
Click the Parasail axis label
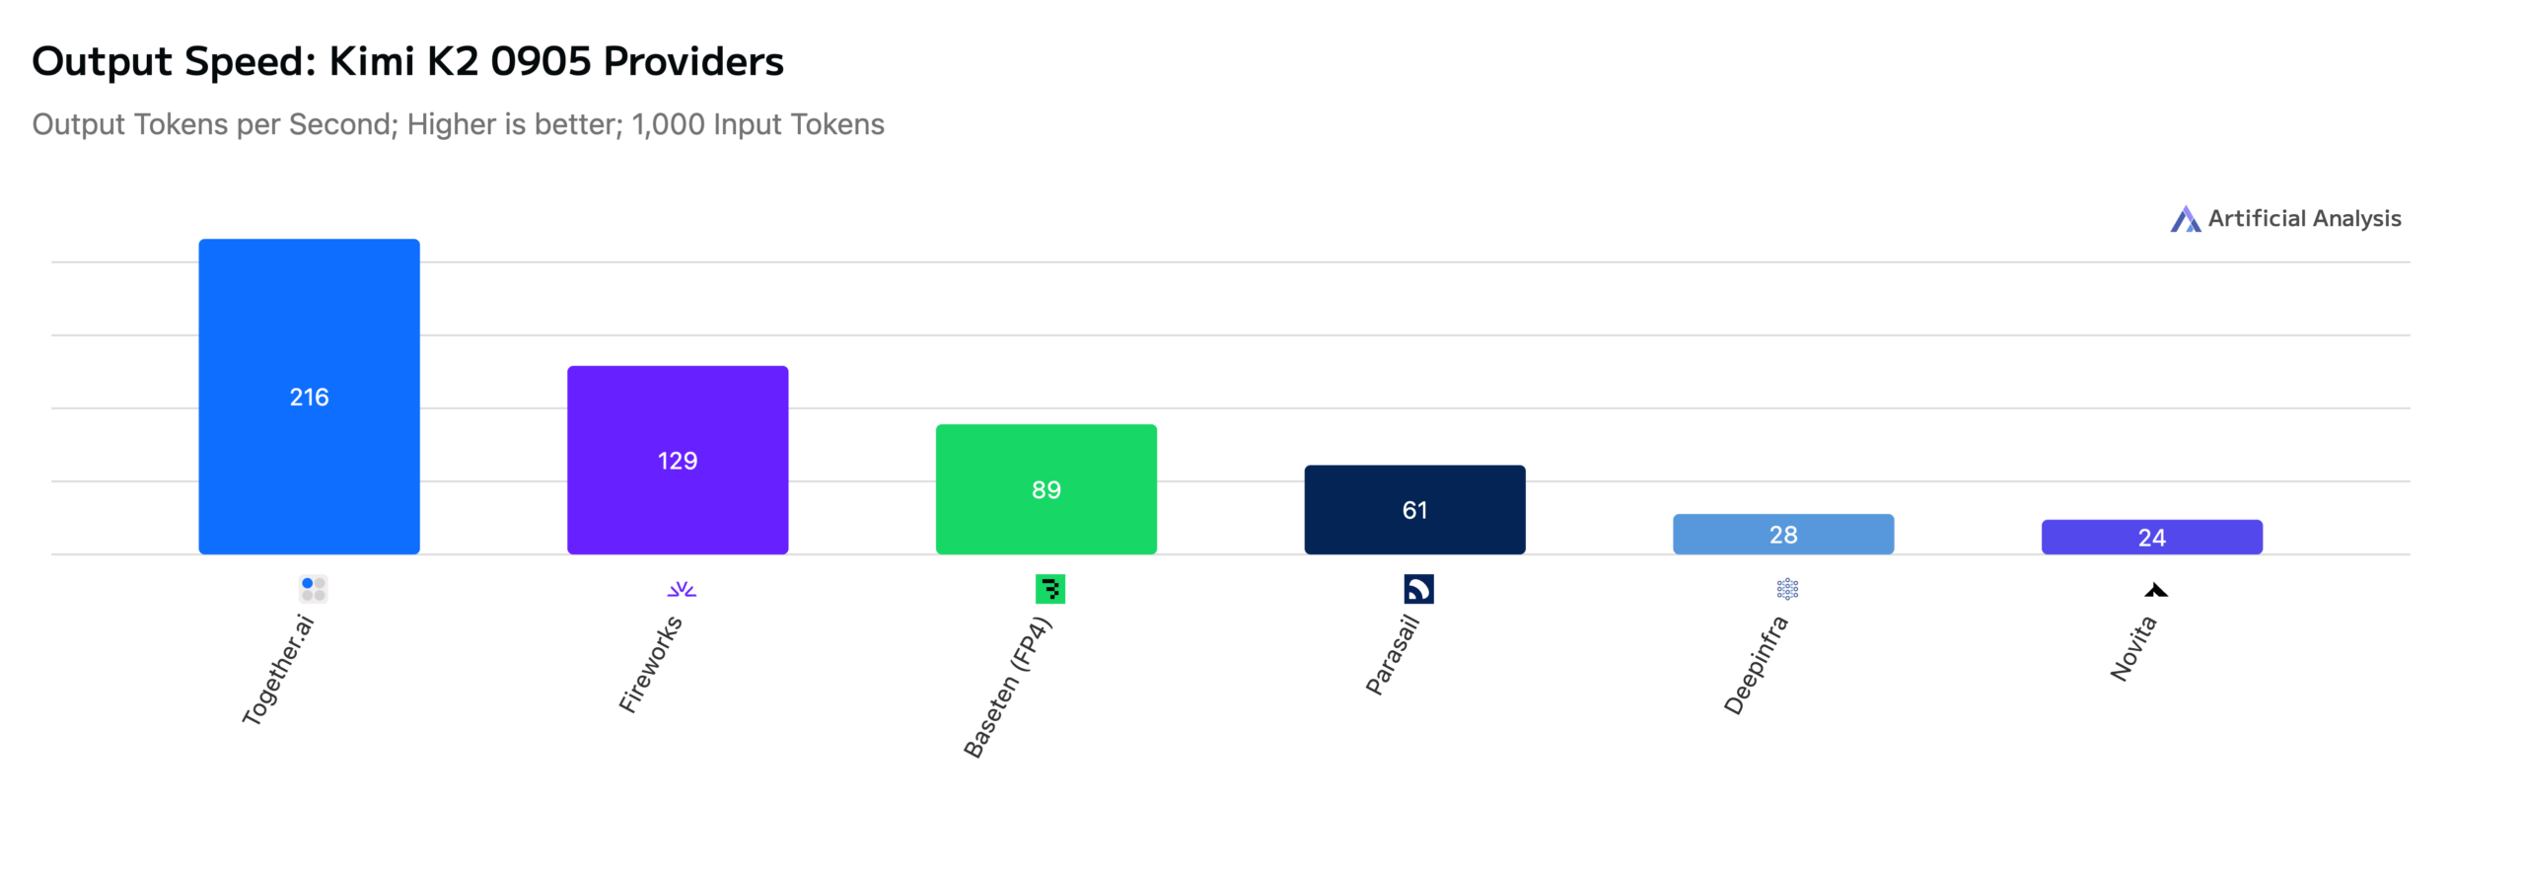pos(1393,654)
